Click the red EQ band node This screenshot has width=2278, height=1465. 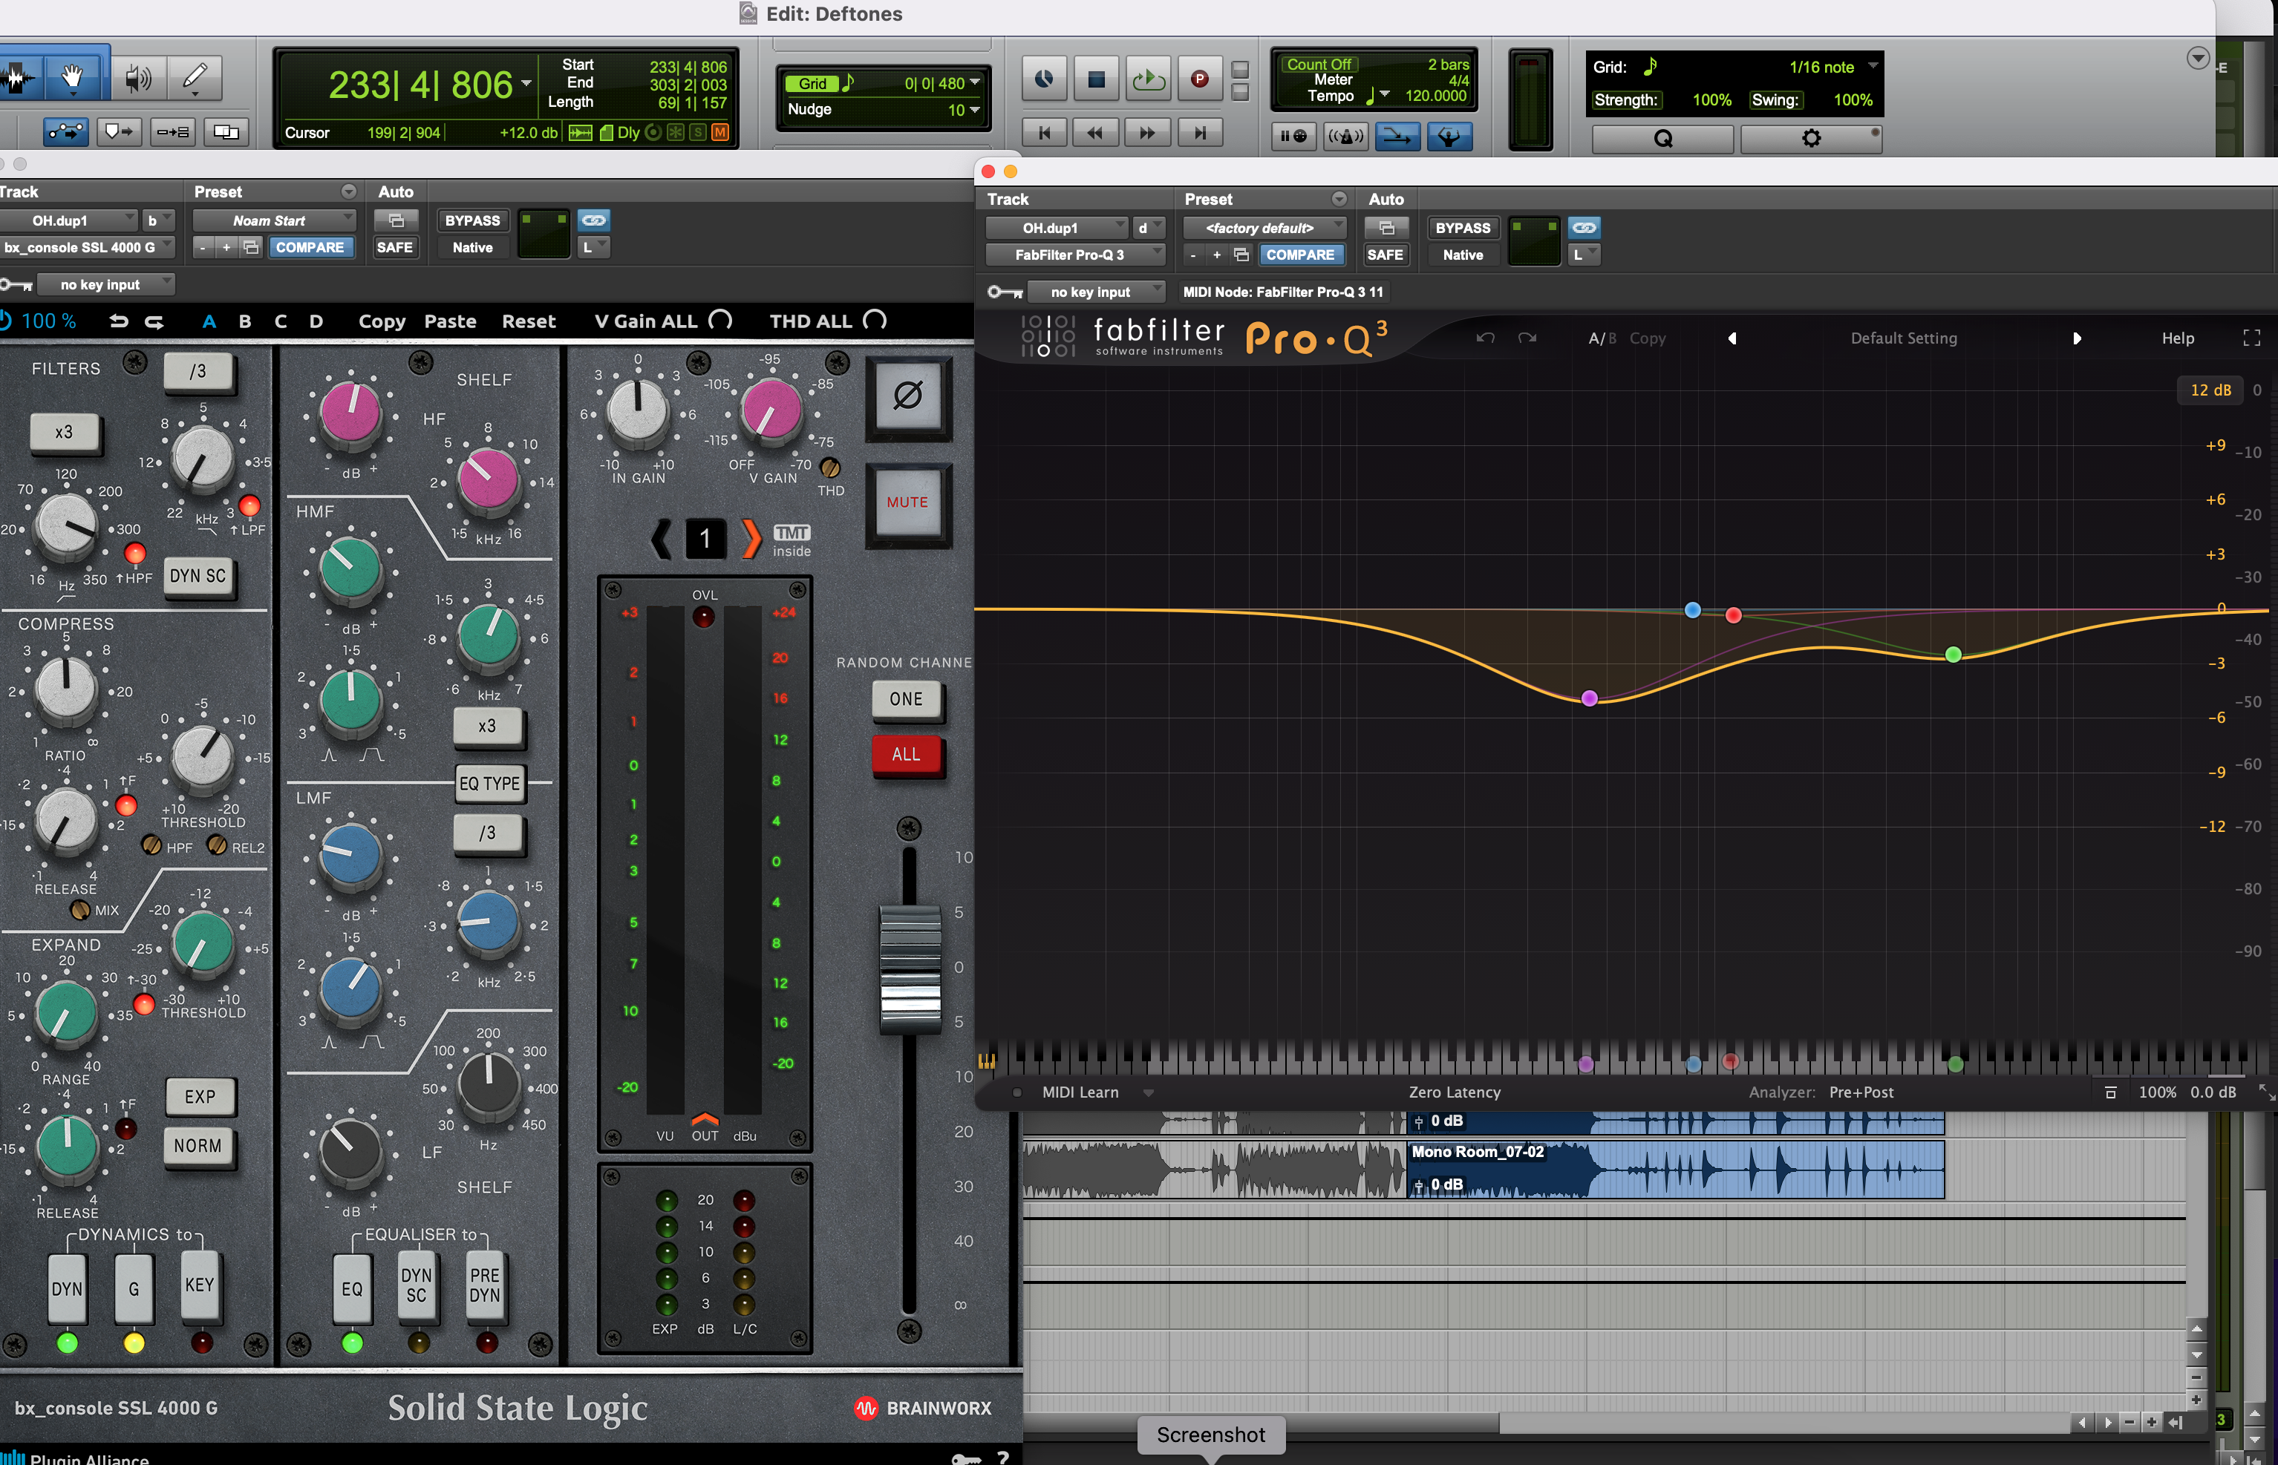coord(1734,615)
